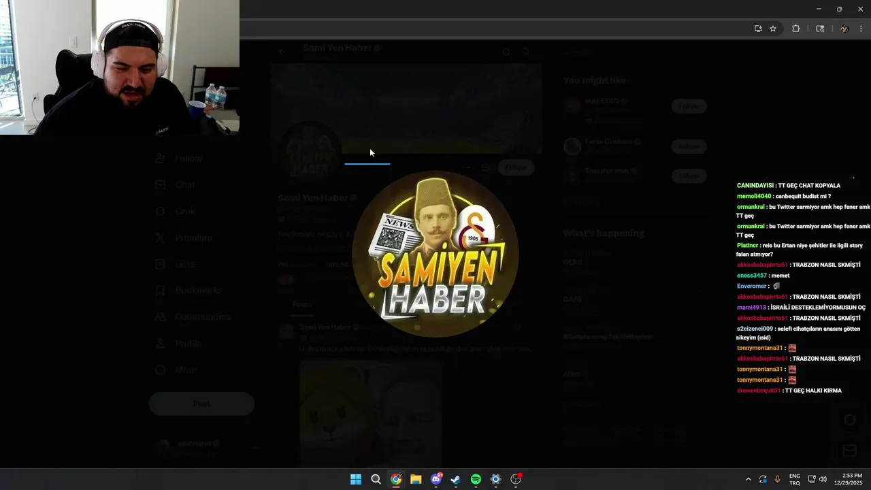
Task: Install app icon in Chrome address bar
Action: pyautogui.click(x=758, y=29)
